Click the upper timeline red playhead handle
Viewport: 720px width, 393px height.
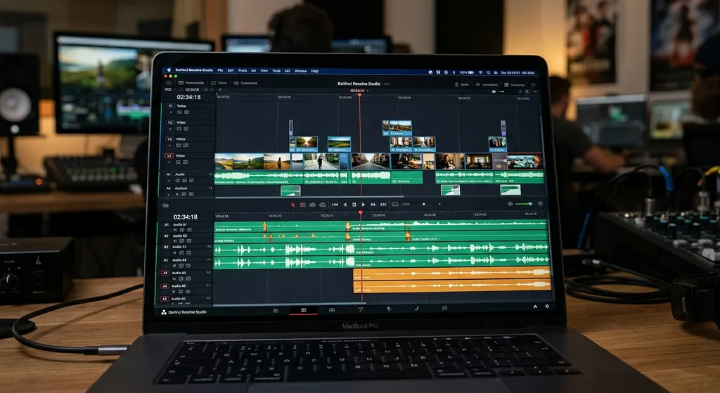coord(359,95)
